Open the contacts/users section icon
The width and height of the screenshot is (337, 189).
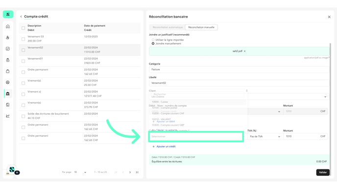pyautogui.click(x=8, y=38)
